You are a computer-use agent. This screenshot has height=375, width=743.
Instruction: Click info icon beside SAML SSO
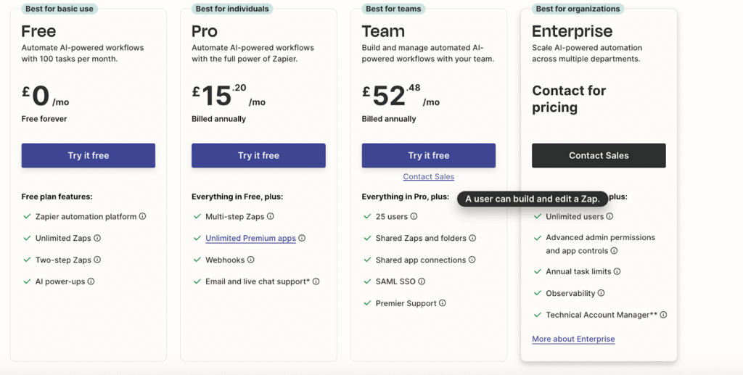coord(422,281)
